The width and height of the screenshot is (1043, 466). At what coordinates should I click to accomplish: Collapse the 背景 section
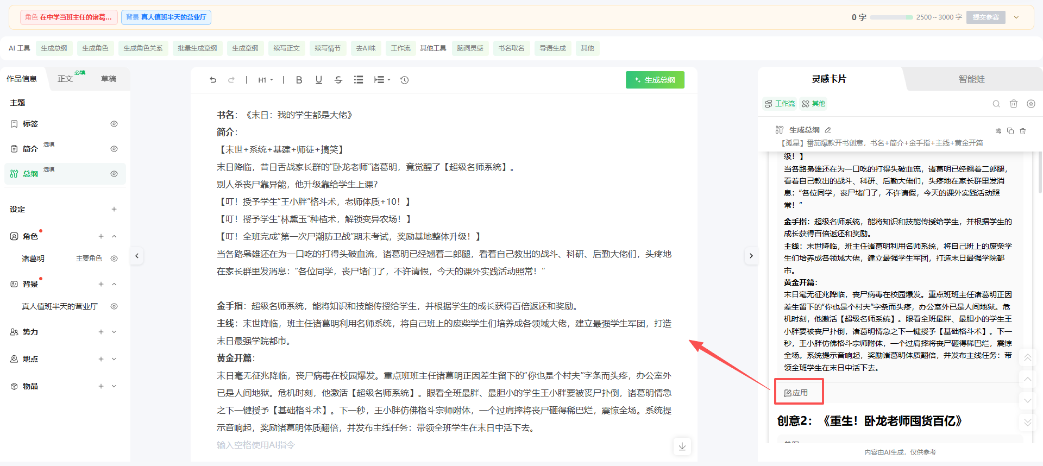[x=114, y=284]
